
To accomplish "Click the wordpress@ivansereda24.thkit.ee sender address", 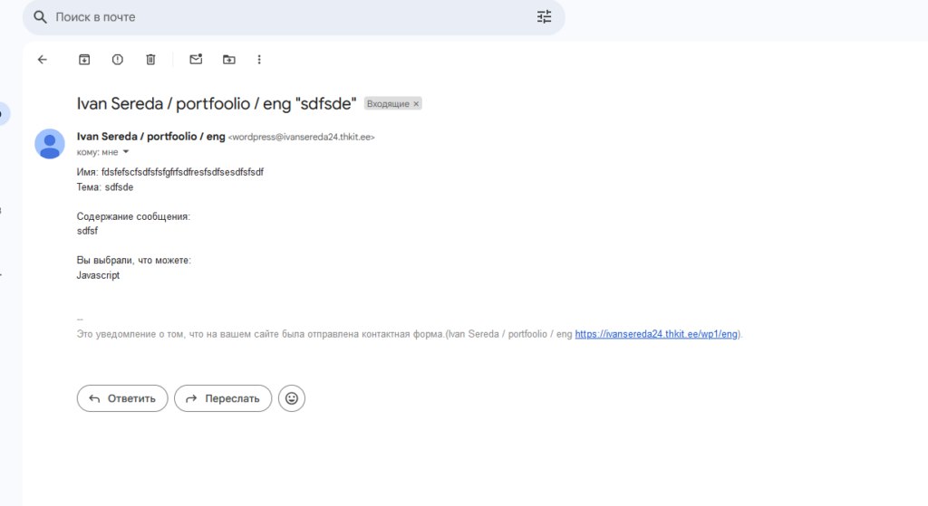I will coord(301,138).
